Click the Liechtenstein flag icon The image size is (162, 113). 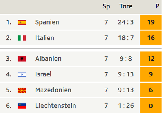[x=22, y=106]
